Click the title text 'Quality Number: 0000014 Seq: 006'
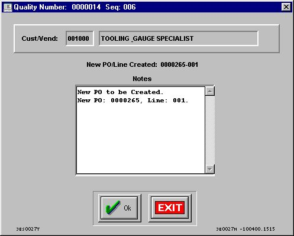 pyautogui.click(x=75, y=7)
